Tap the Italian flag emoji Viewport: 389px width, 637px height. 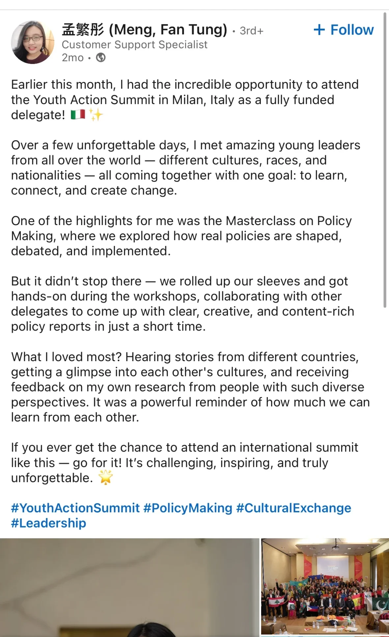78,115
